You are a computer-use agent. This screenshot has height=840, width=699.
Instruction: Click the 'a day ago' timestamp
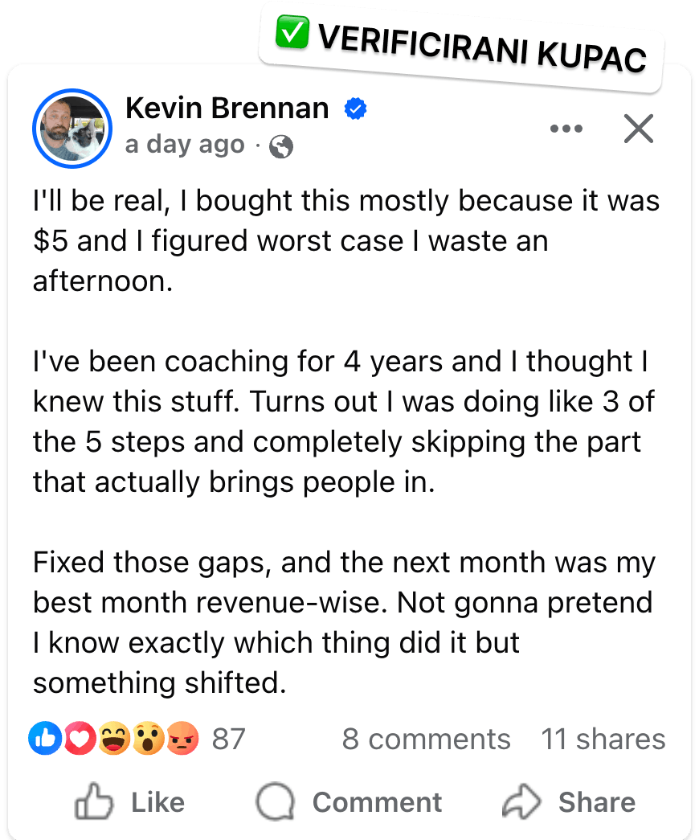tap(185, 145)
